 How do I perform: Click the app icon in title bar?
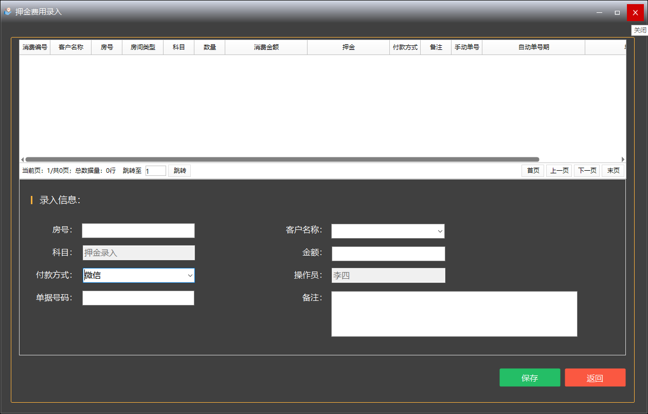[8, 11]
